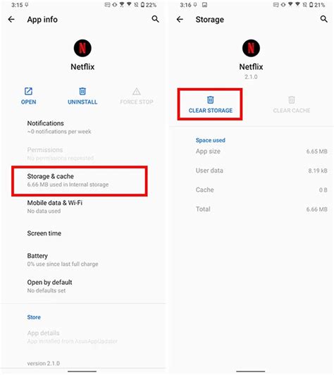
Task: Open Notifications settings
Action: coord(82,127)
